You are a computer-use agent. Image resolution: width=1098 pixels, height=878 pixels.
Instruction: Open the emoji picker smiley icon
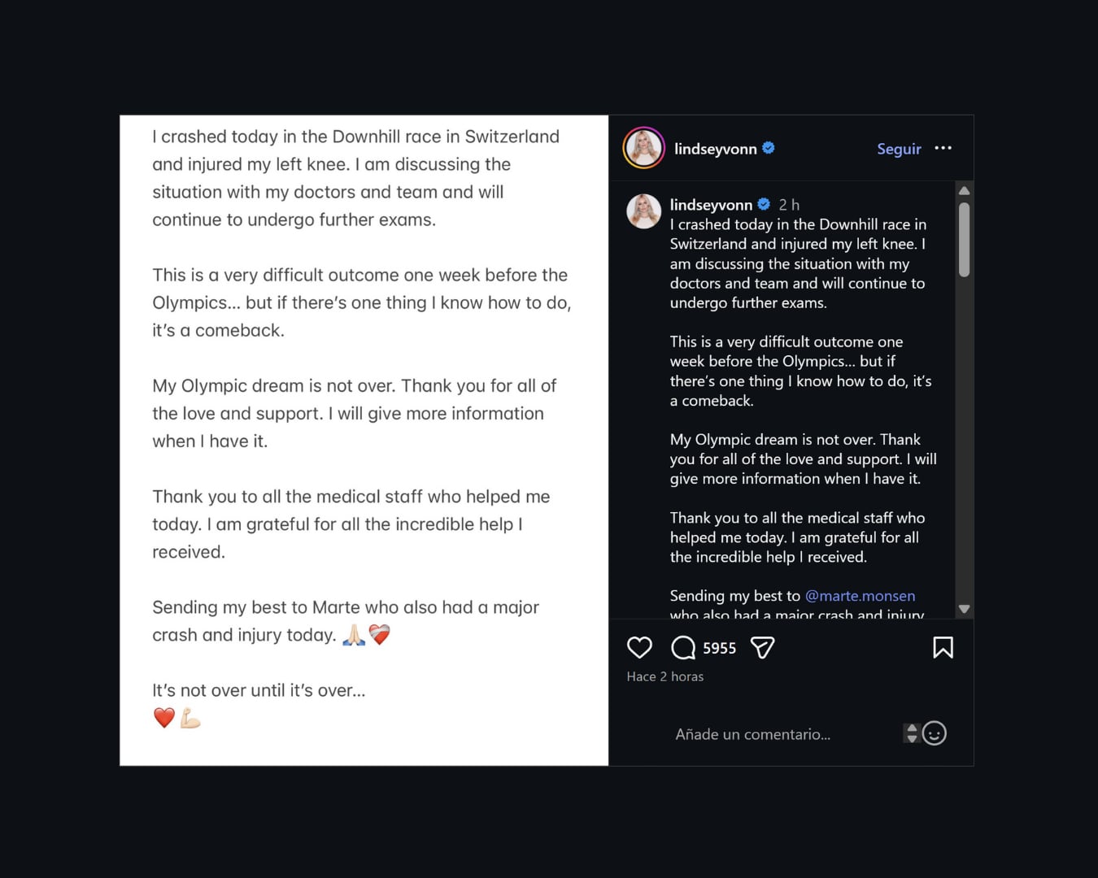point(934,733)
